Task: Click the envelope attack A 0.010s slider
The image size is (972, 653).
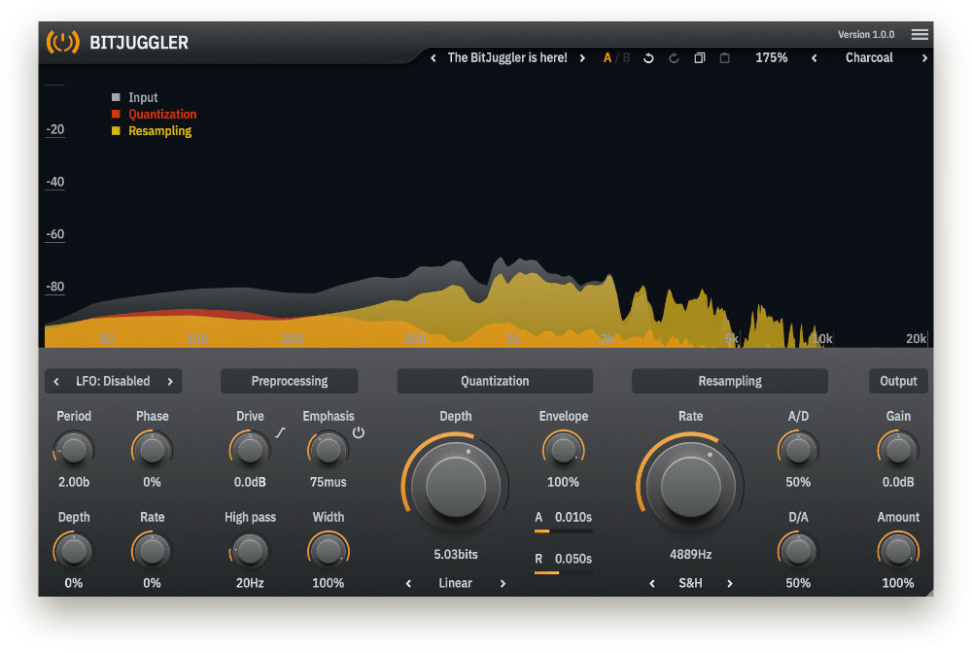Action: click(564, 531)
